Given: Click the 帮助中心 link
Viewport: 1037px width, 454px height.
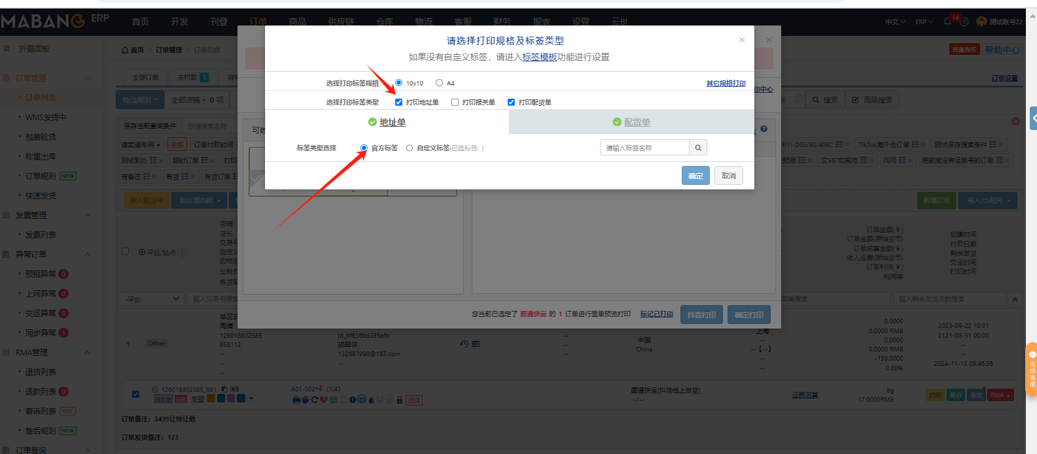Looking at the screenshot, I should pos(1002,50).
